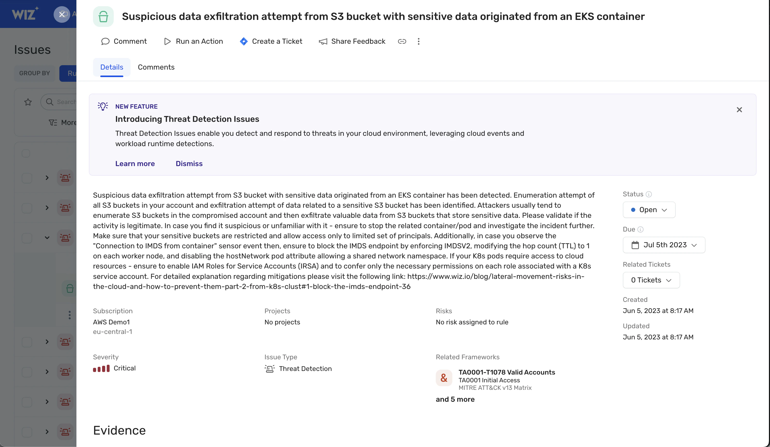
Task: Click the Threat Detection issue type icon
Action: 270,368
